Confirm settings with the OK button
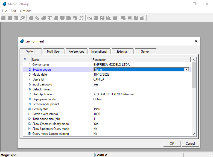Viewport: 213px width, 157px height. (x=172, y=144)
